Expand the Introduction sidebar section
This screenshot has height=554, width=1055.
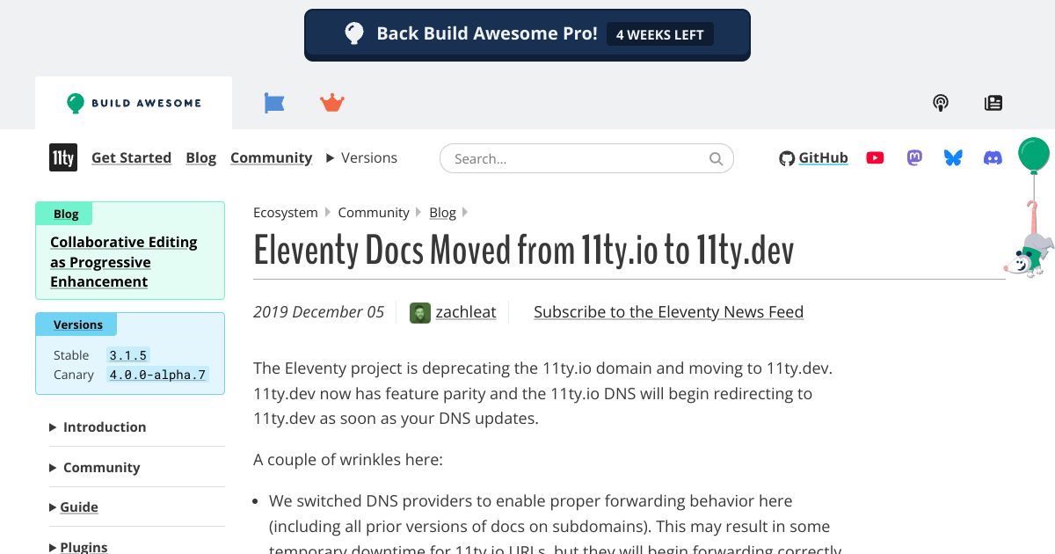(104, 426)
